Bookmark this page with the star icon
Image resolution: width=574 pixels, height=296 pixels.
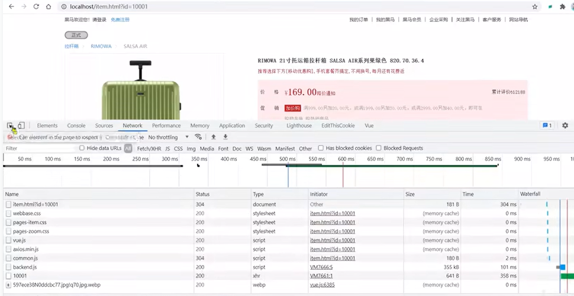(x=535, y=7)
